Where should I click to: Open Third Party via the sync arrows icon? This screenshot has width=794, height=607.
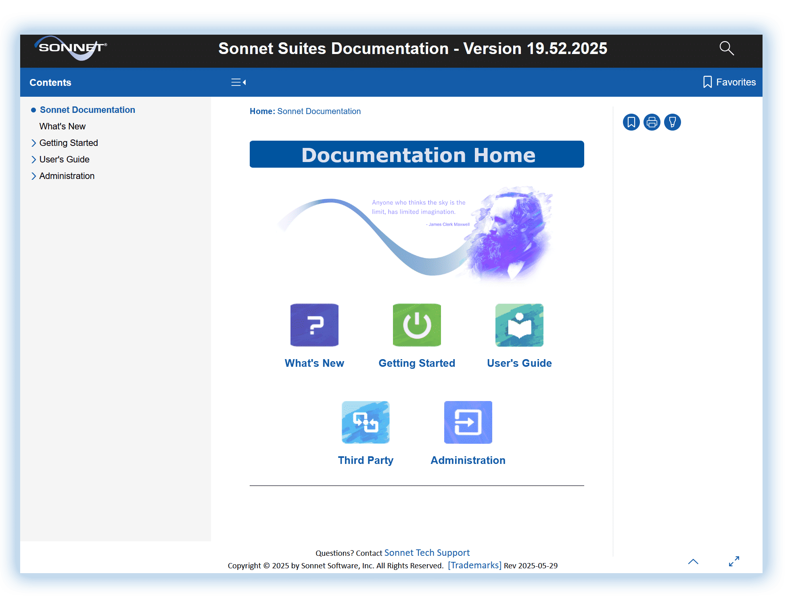click(365, 422)
